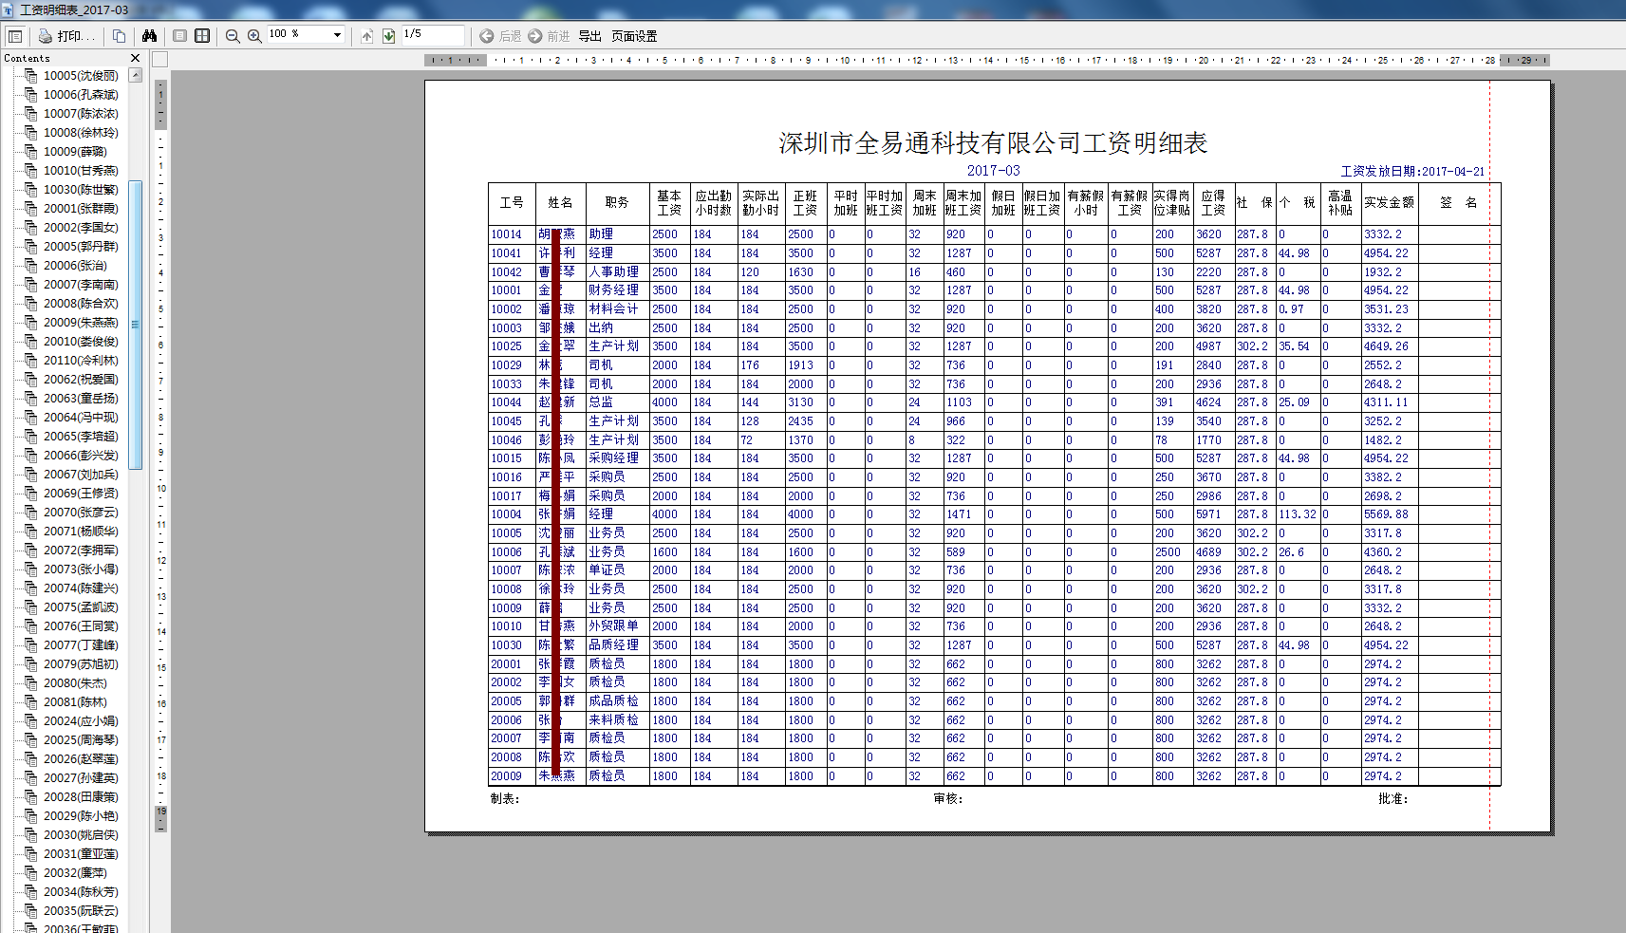Click page icon beside 20007(李南南)
The width and height of the screenshot is (1626, 933).
click(30, 284)
